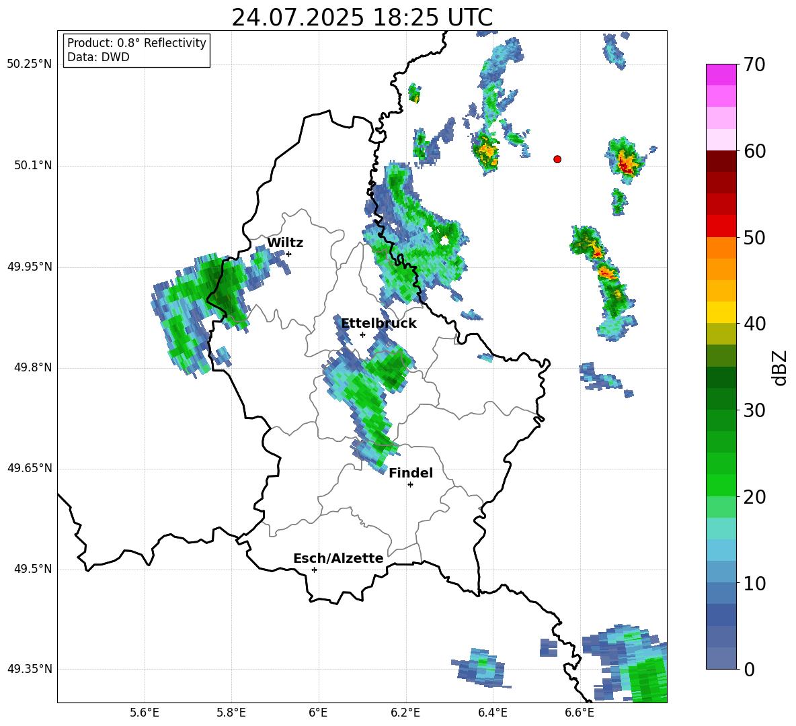Viewport: 796px width, 726px height.
Task: Click the 50.25°N latitude label
Action: (x=30, y=64)
